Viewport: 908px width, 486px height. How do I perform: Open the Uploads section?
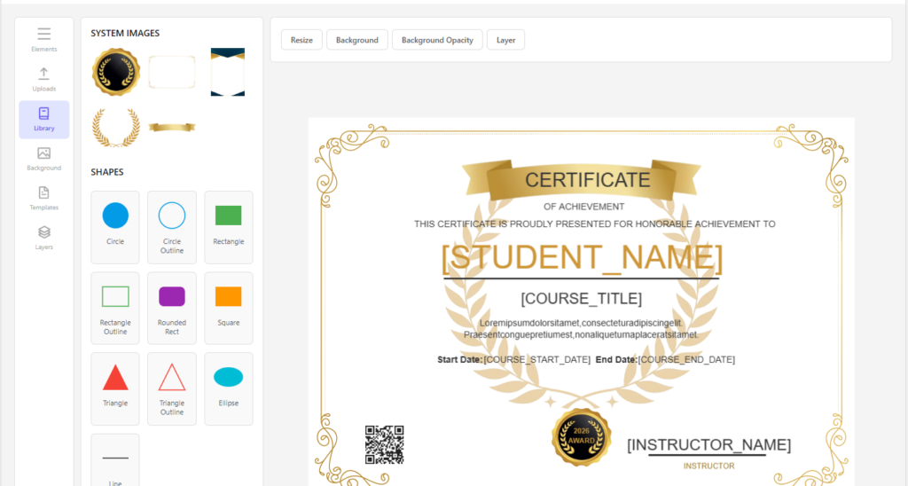(x=43, y=79)
